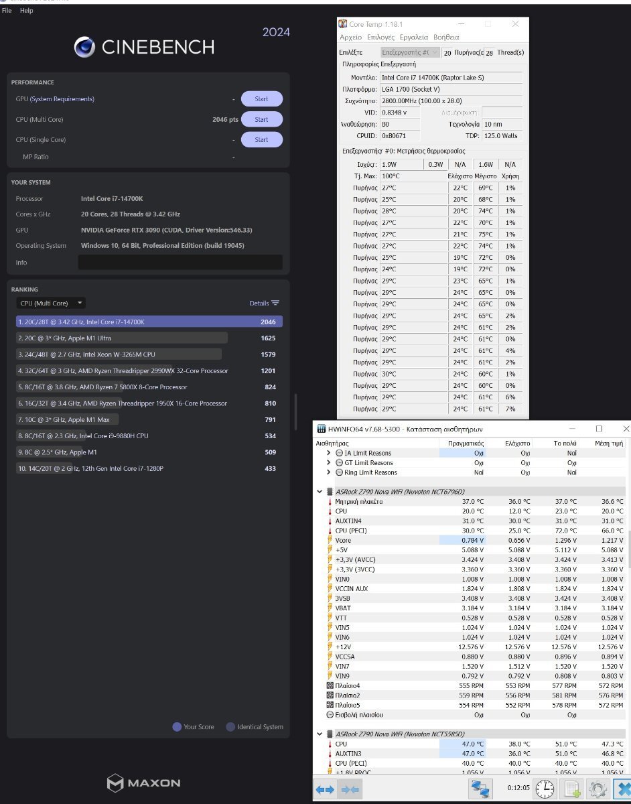Click the thermometer icon beside Μητρική πλακέτα

pos(330,501)
